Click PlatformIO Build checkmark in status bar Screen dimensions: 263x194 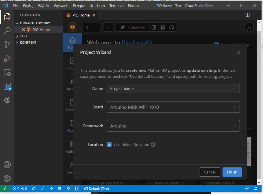(x=42, y=189)
